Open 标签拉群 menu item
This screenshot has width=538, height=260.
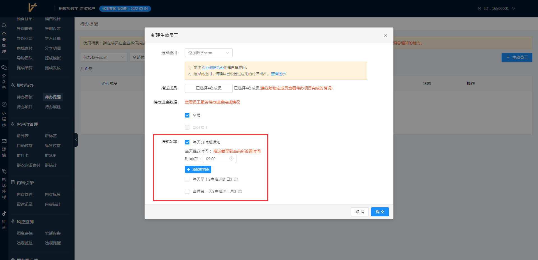[53, 146]
